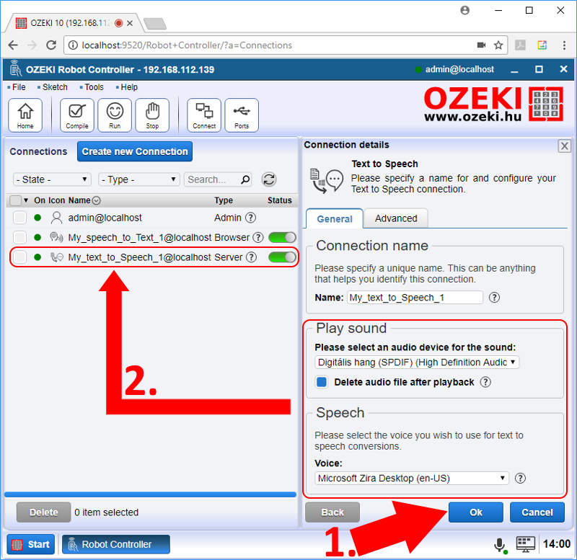Click the taskbar clock 14:00
Screen dimensions: 577x560
point(556,544)
